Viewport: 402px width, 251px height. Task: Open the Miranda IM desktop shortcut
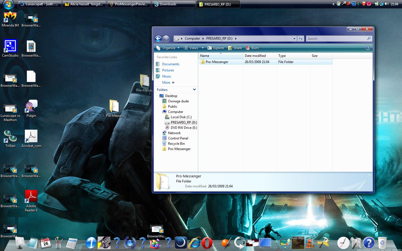pos(10,19)
